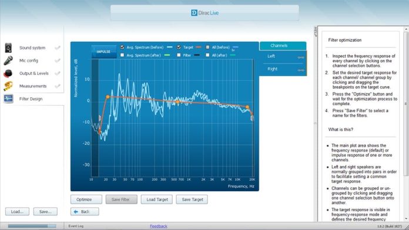Select Output & Levels knob icon
This screenshot has height=230, width=409.
[8, 73]
